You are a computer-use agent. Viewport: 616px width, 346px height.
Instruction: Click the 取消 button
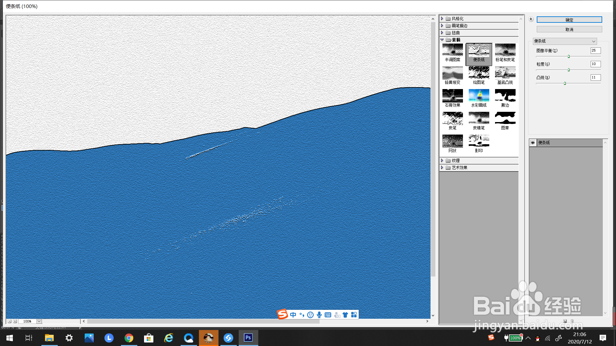(x=569, y=29)
